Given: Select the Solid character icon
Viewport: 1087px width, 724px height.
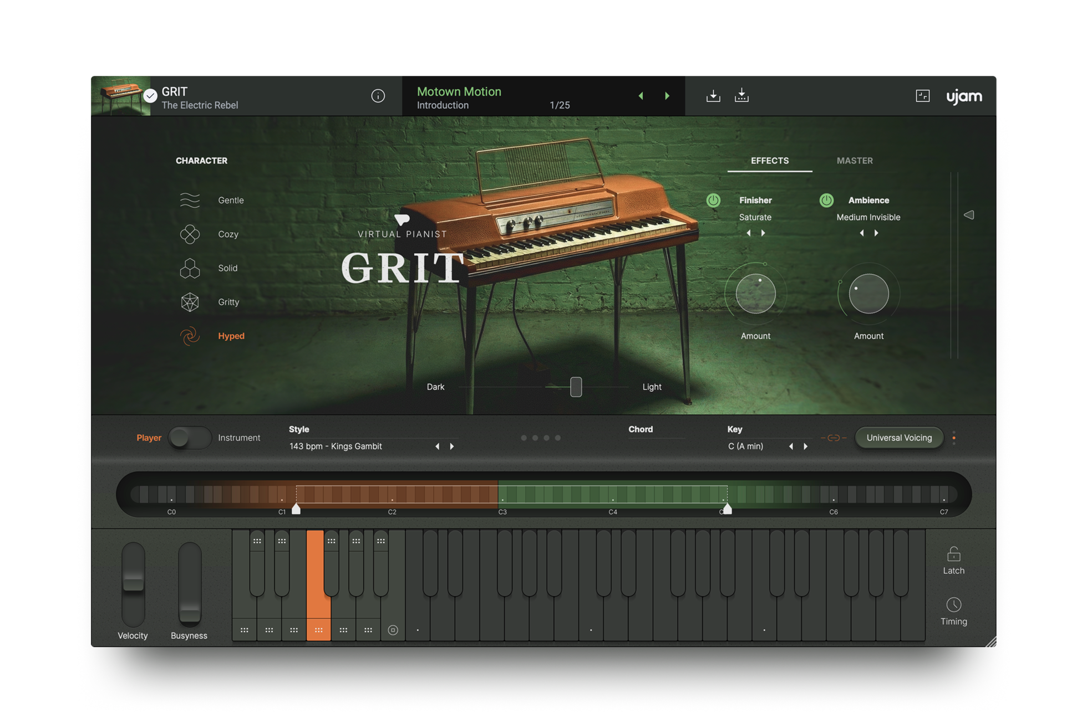Looking at the screenshot, I should point(190,268).
